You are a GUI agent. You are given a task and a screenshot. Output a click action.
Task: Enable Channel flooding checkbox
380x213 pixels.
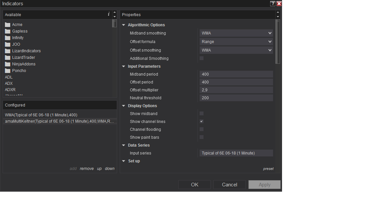coord(202,129)
